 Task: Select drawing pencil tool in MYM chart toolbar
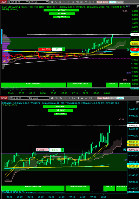click(x=56, y=2)
